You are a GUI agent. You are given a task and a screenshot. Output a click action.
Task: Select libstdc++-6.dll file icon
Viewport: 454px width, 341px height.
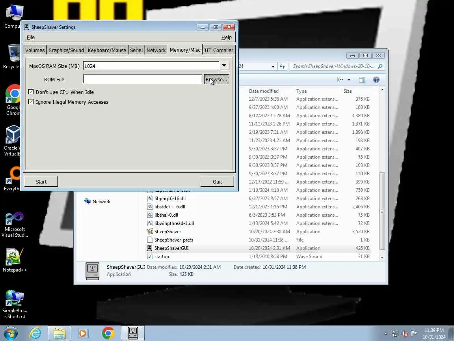click(x=150, y=207)
